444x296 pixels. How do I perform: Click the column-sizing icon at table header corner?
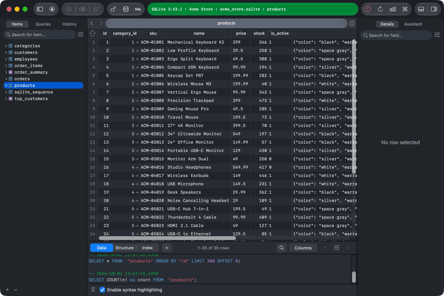tap(92, 33)
